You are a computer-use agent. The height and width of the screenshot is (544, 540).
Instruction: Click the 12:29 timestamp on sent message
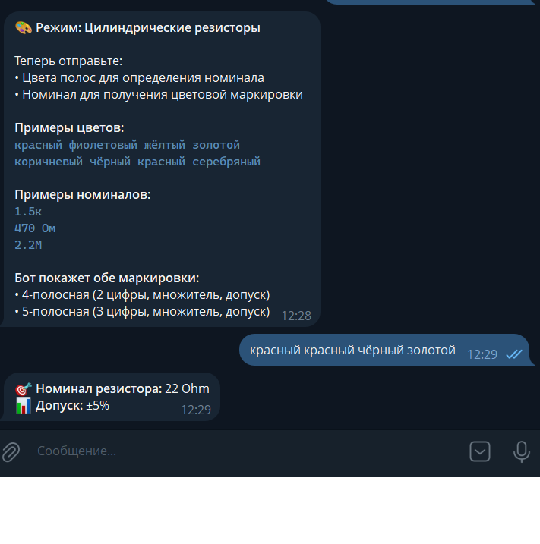coord(482,354)
